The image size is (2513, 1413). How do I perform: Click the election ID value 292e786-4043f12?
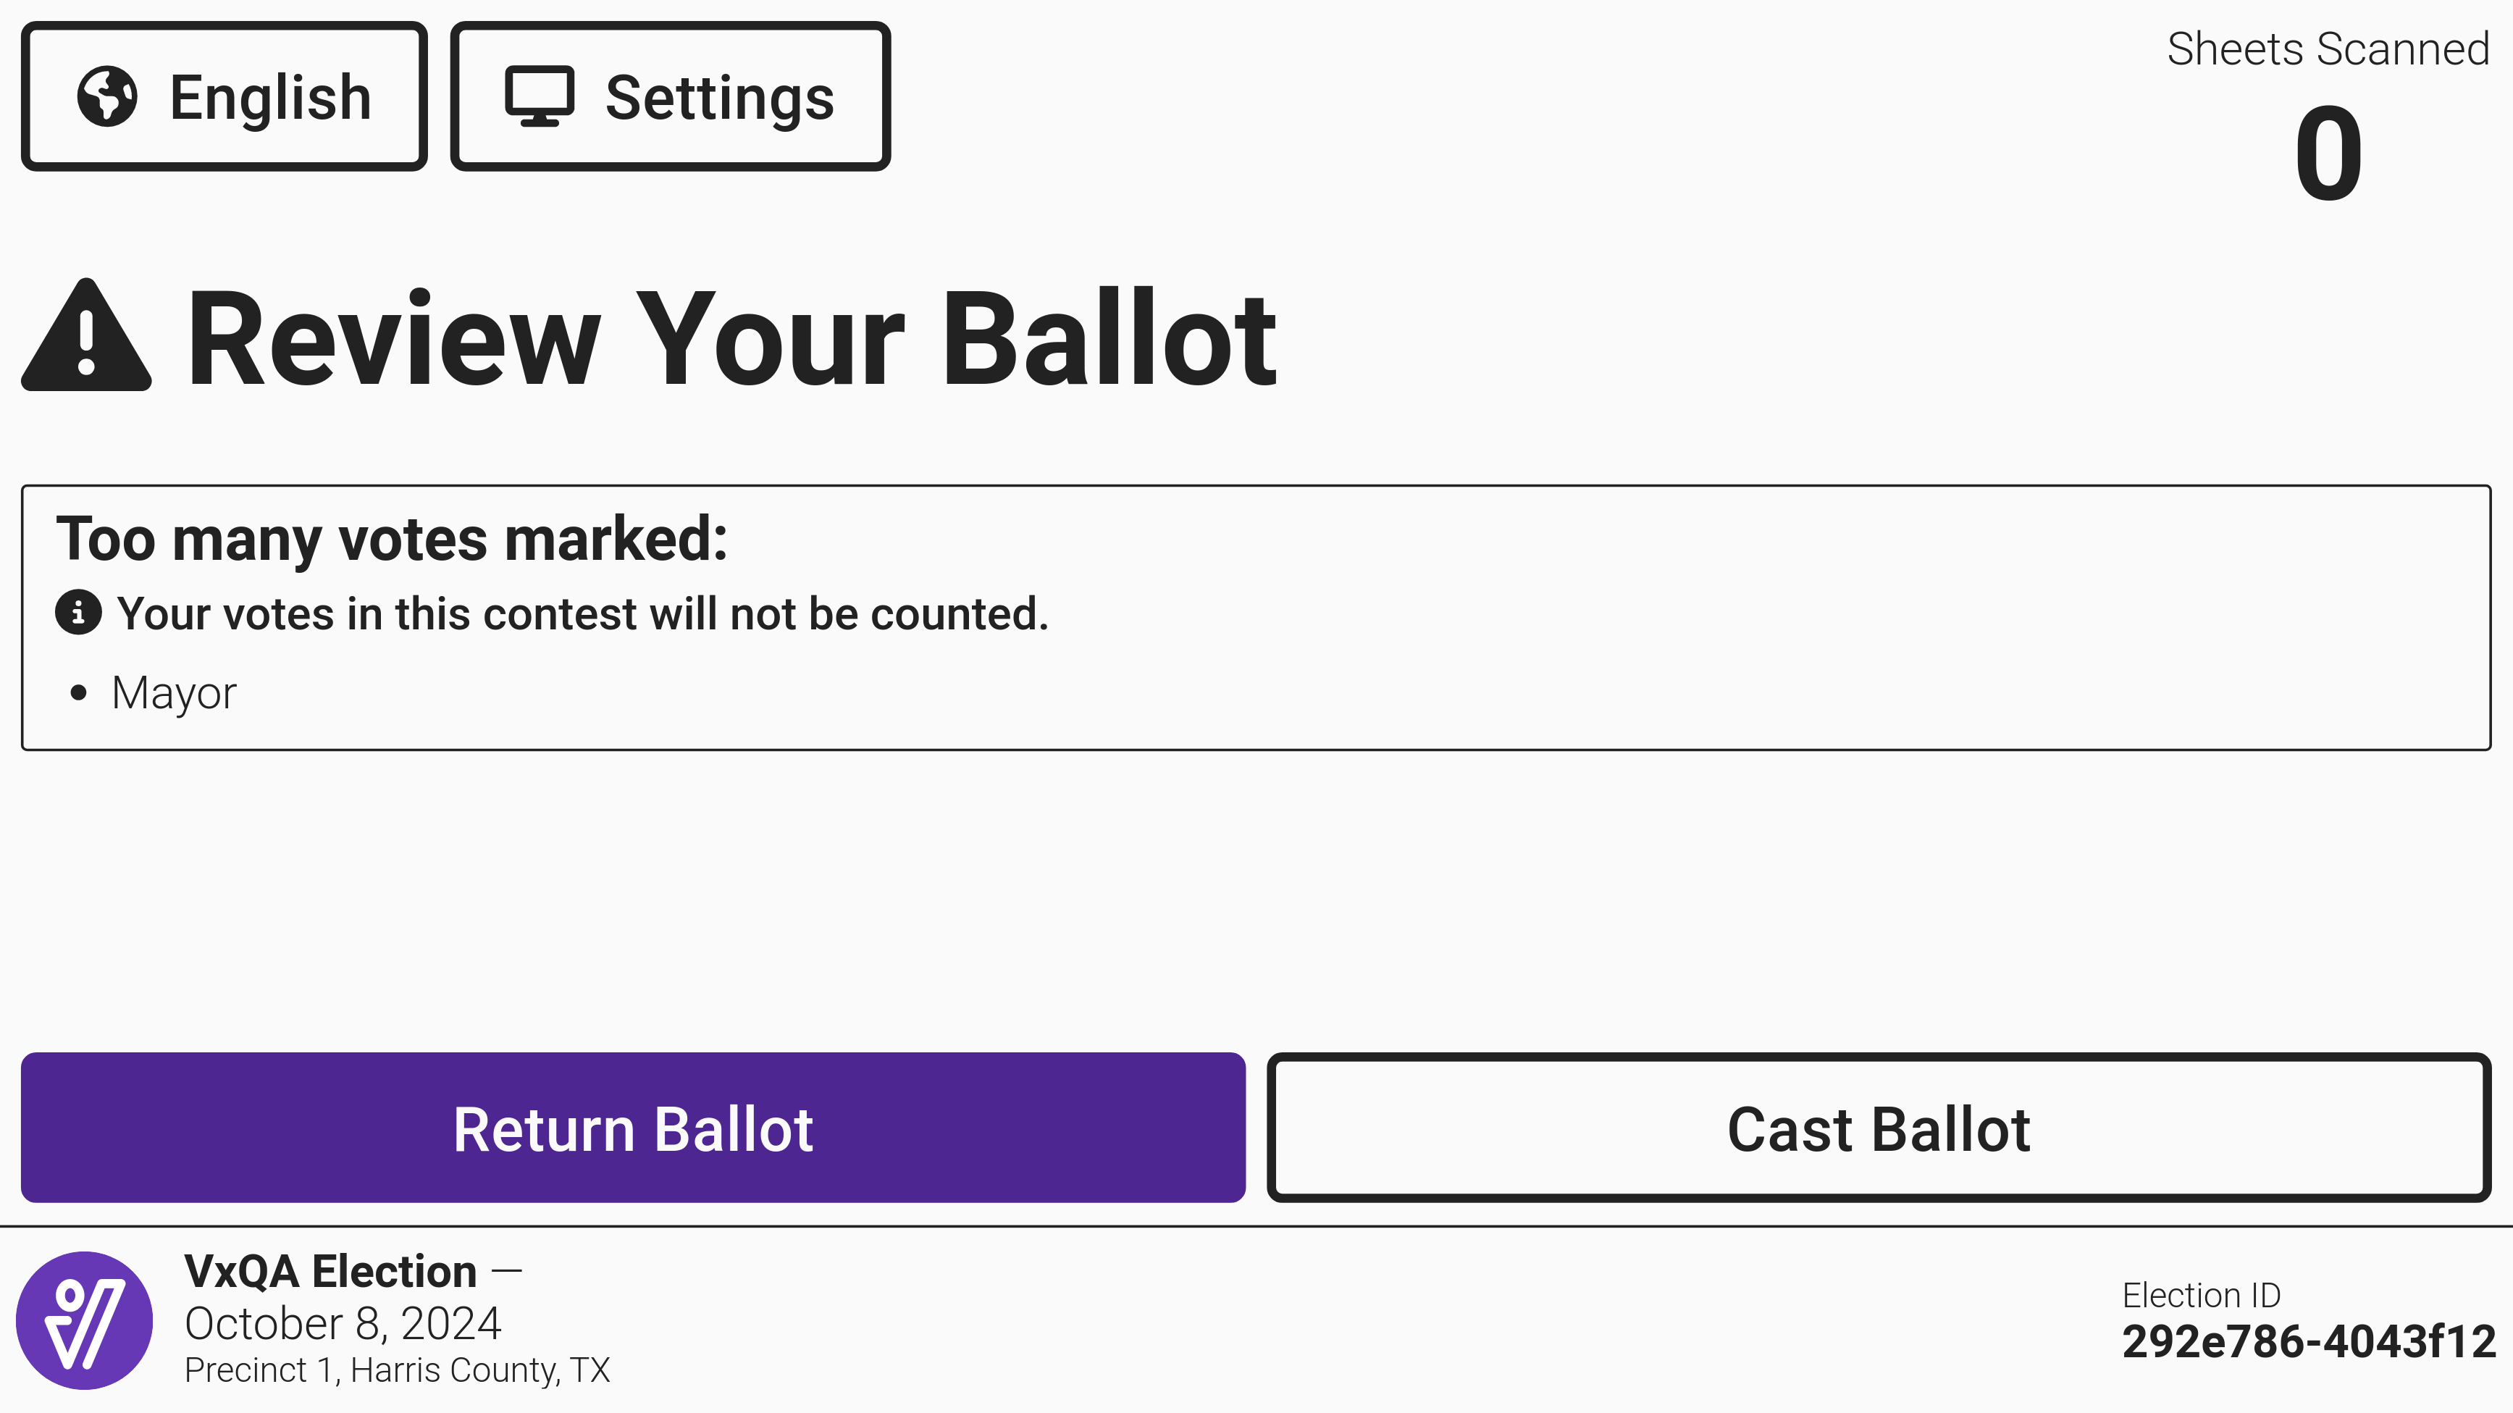[2308, 1342]
